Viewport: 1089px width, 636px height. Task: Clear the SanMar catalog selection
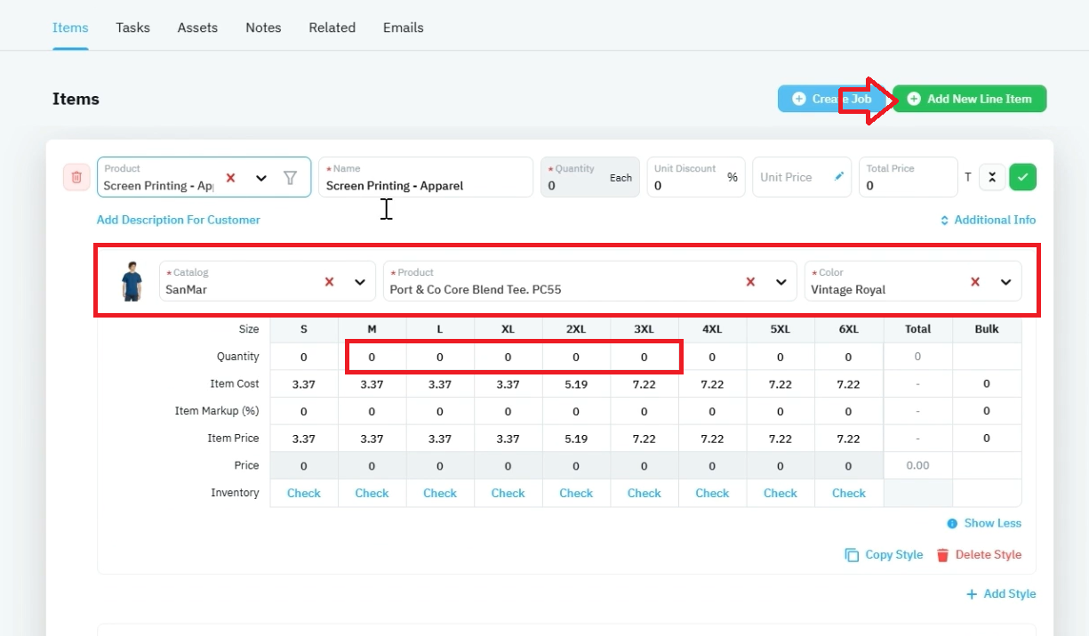pyautogui.click(x=329, y=282)
